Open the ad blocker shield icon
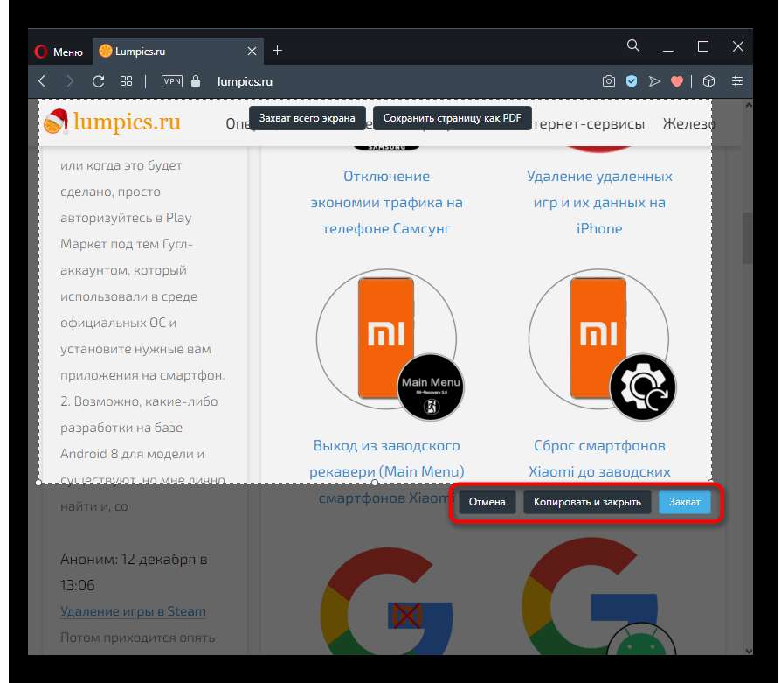The image size is (781, 683). point(632,81)
